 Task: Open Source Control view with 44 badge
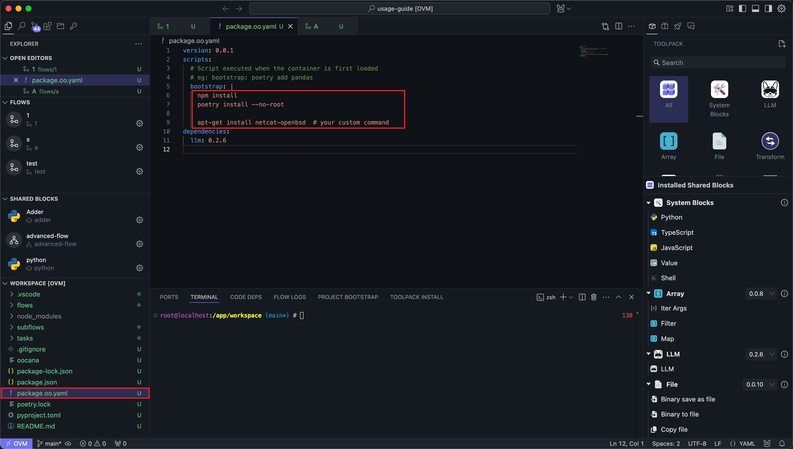click(x=35, y=26)
